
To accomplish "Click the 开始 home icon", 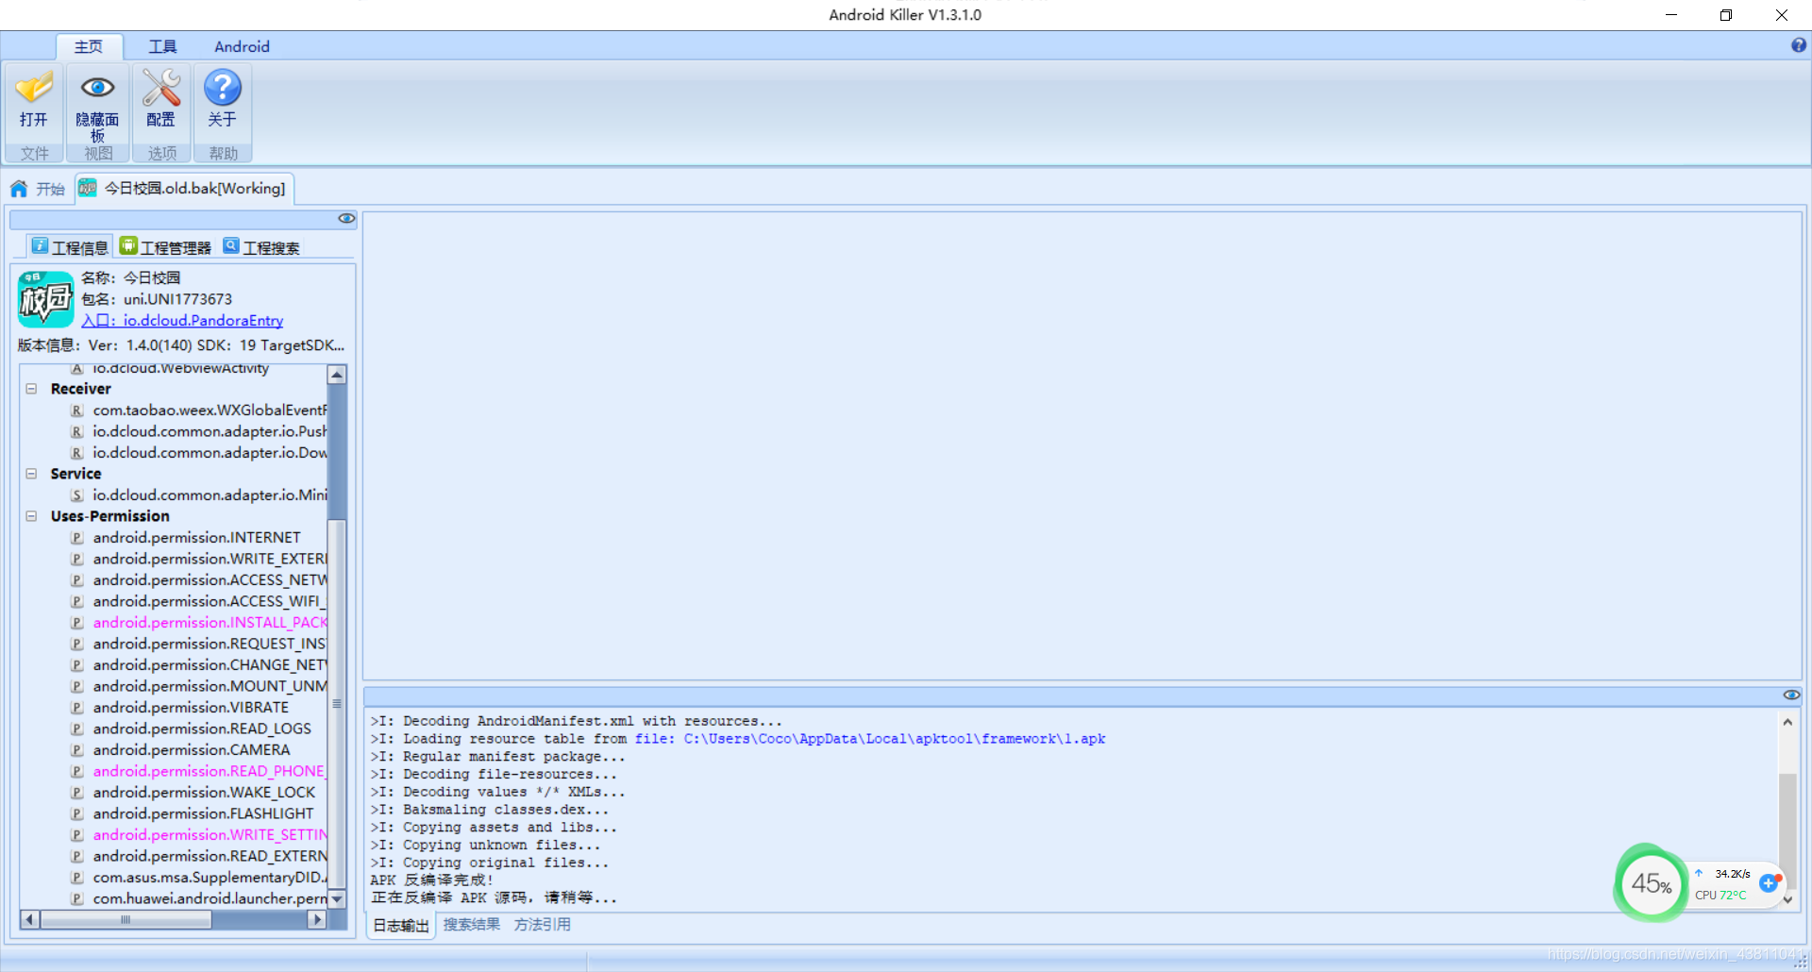I will (19, 189).
